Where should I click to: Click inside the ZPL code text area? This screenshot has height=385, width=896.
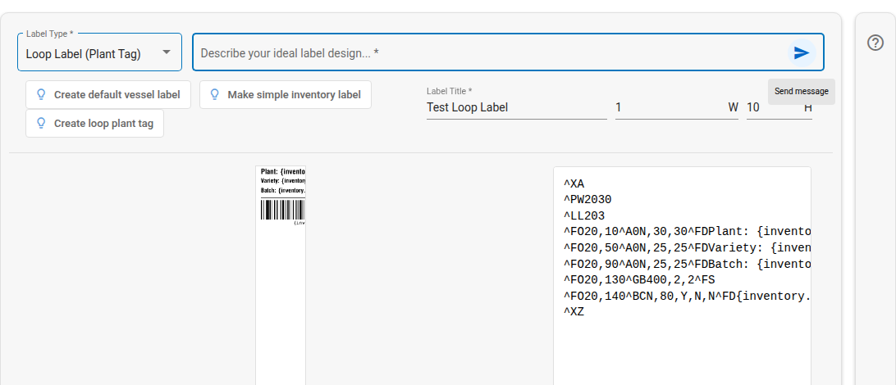click(682, 276)
